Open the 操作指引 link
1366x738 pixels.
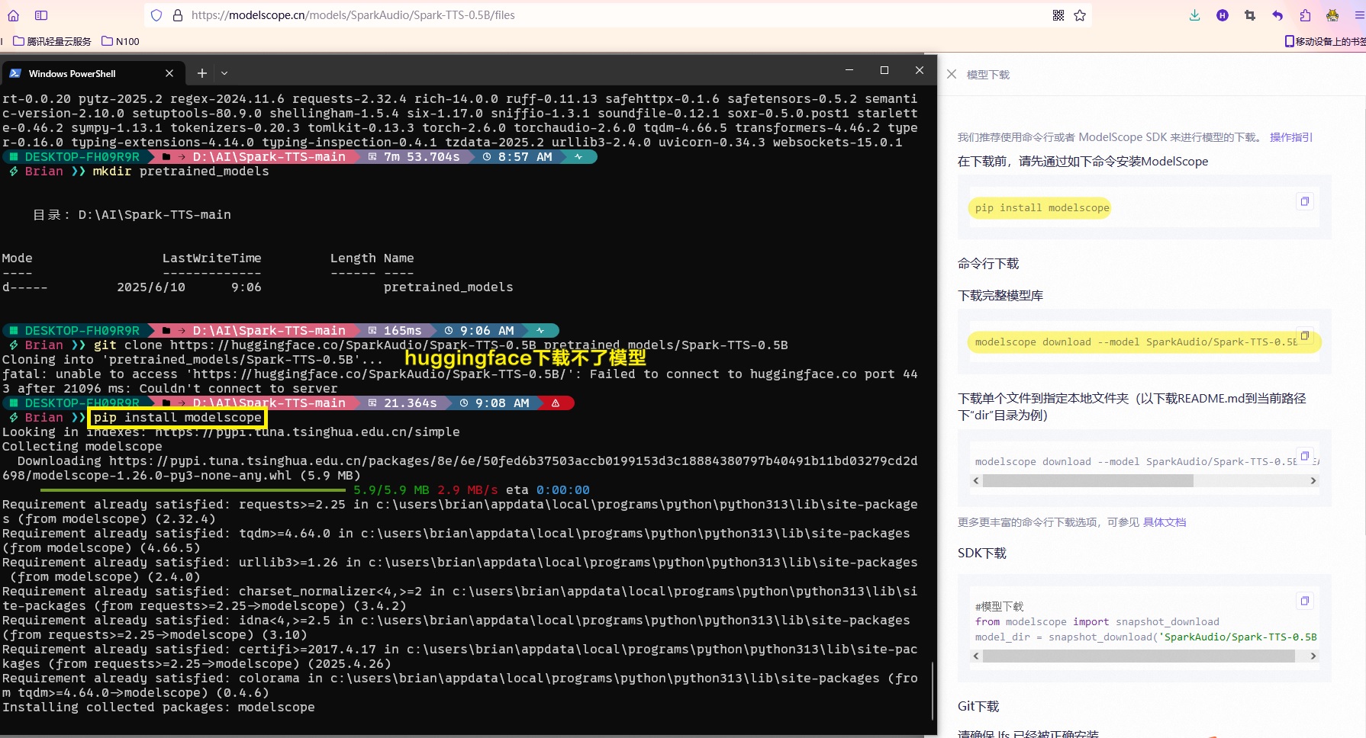1290,137
